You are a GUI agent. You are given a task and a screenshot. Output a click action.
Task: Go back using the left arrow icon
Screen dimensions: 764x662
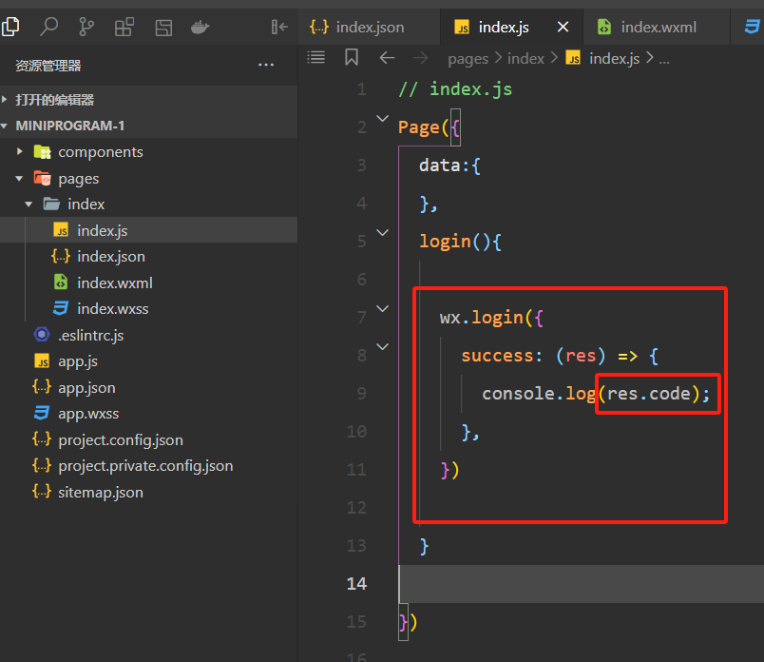pos(387,58)
